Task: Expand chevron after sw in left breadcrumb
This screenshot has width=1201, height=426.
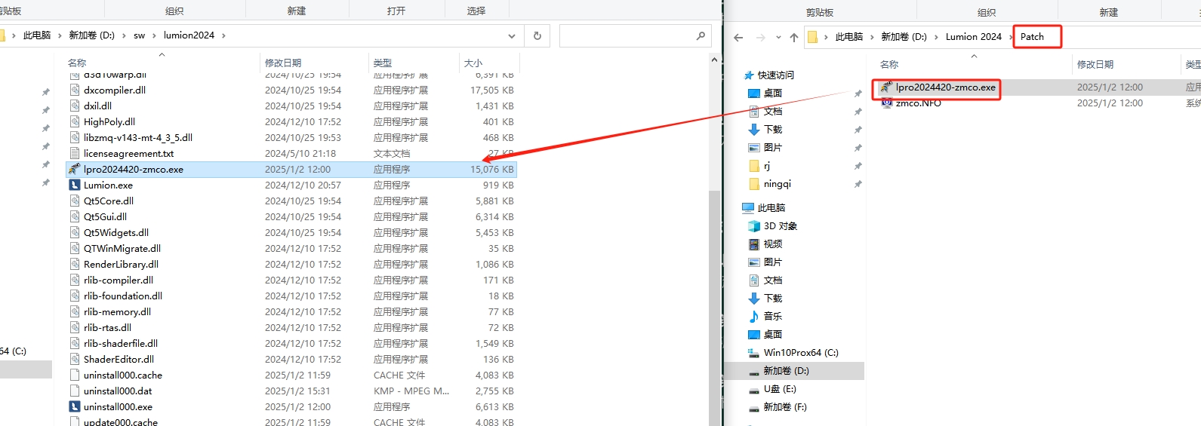Action: point(154,35)
